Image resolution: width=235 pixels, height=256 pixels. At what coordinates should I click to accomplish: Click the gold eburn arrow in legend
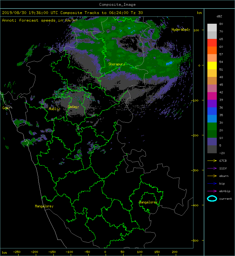tap(212, 176)
